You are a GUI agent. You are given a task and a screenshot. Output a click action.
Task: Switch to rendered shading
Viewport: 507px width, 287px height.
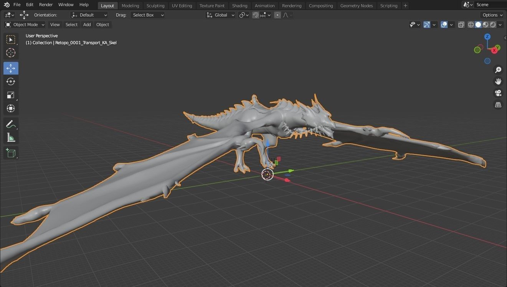[x=493, y=25]
